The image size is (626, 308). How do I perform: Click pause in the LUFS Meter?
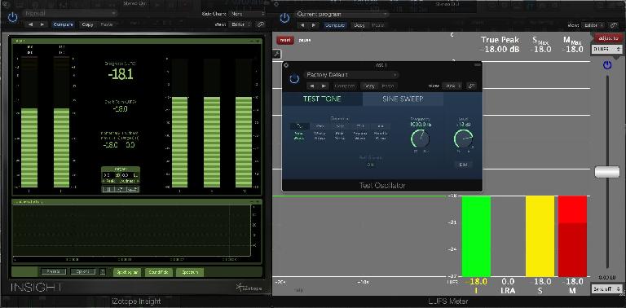pyautogui.click(x=305, y=40)
